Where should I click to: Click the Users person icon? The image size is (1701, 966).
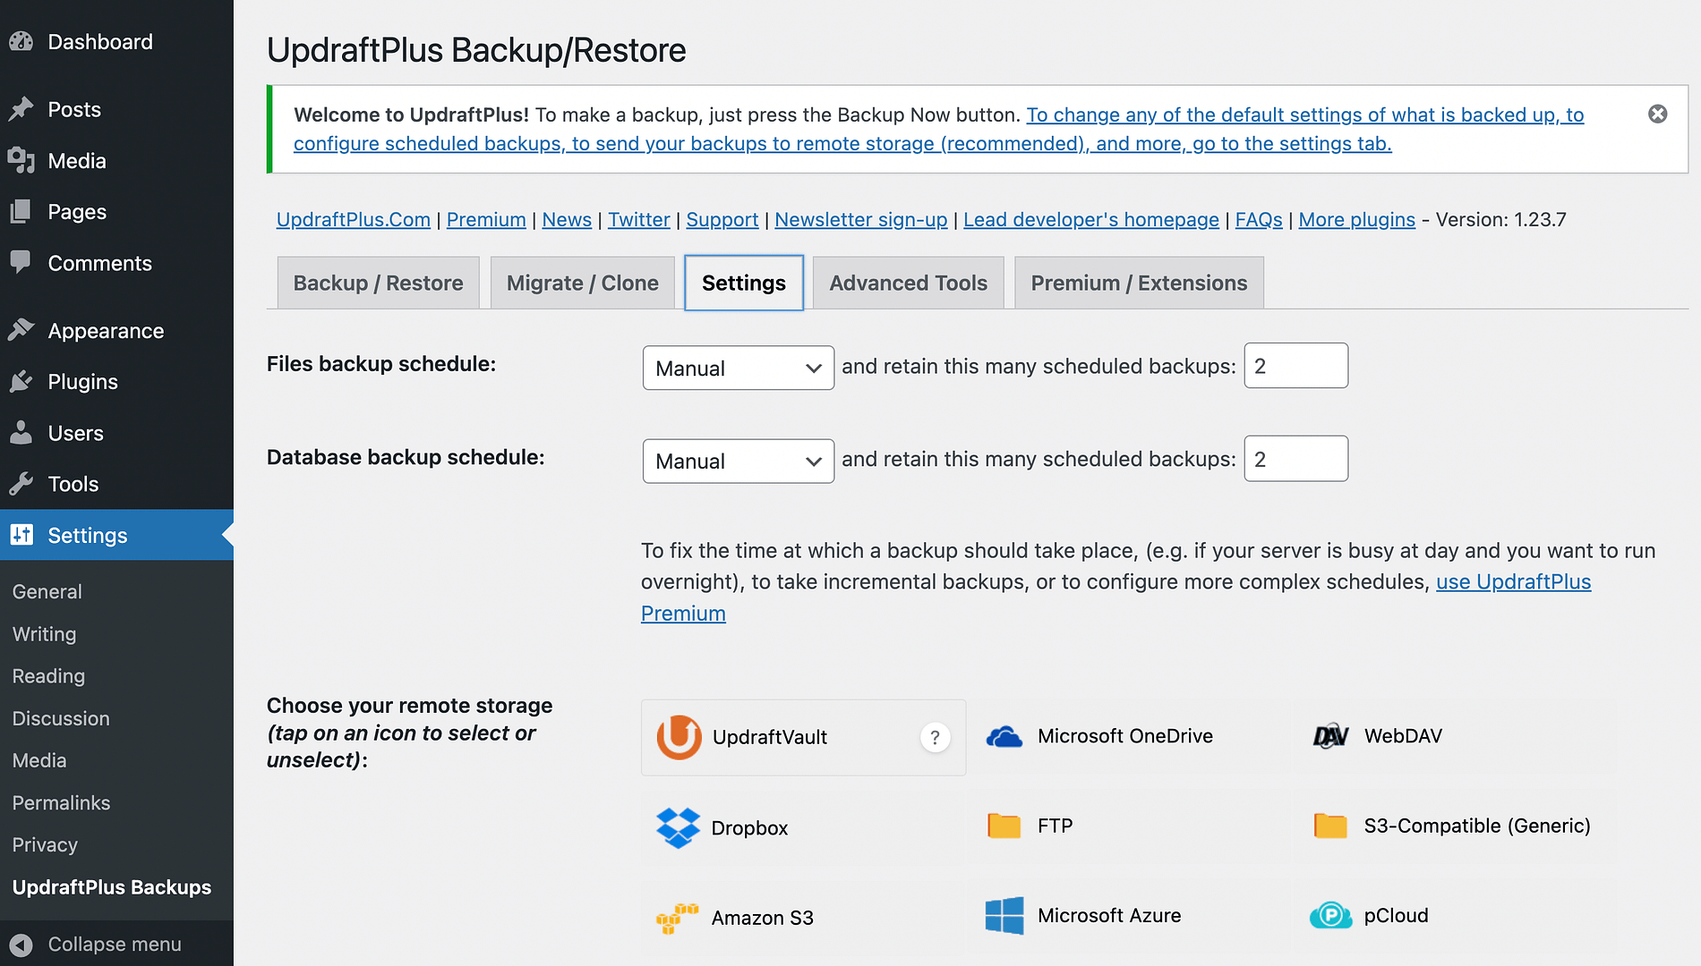[21, 433]
